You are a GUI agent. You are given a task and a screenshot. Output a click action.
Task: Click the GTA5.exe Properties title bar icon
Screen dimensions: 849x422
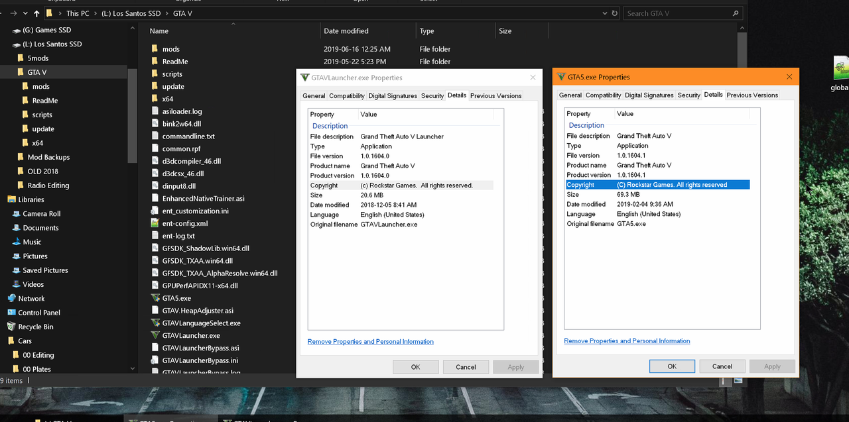pyautogui.click(x=561, y=77)
